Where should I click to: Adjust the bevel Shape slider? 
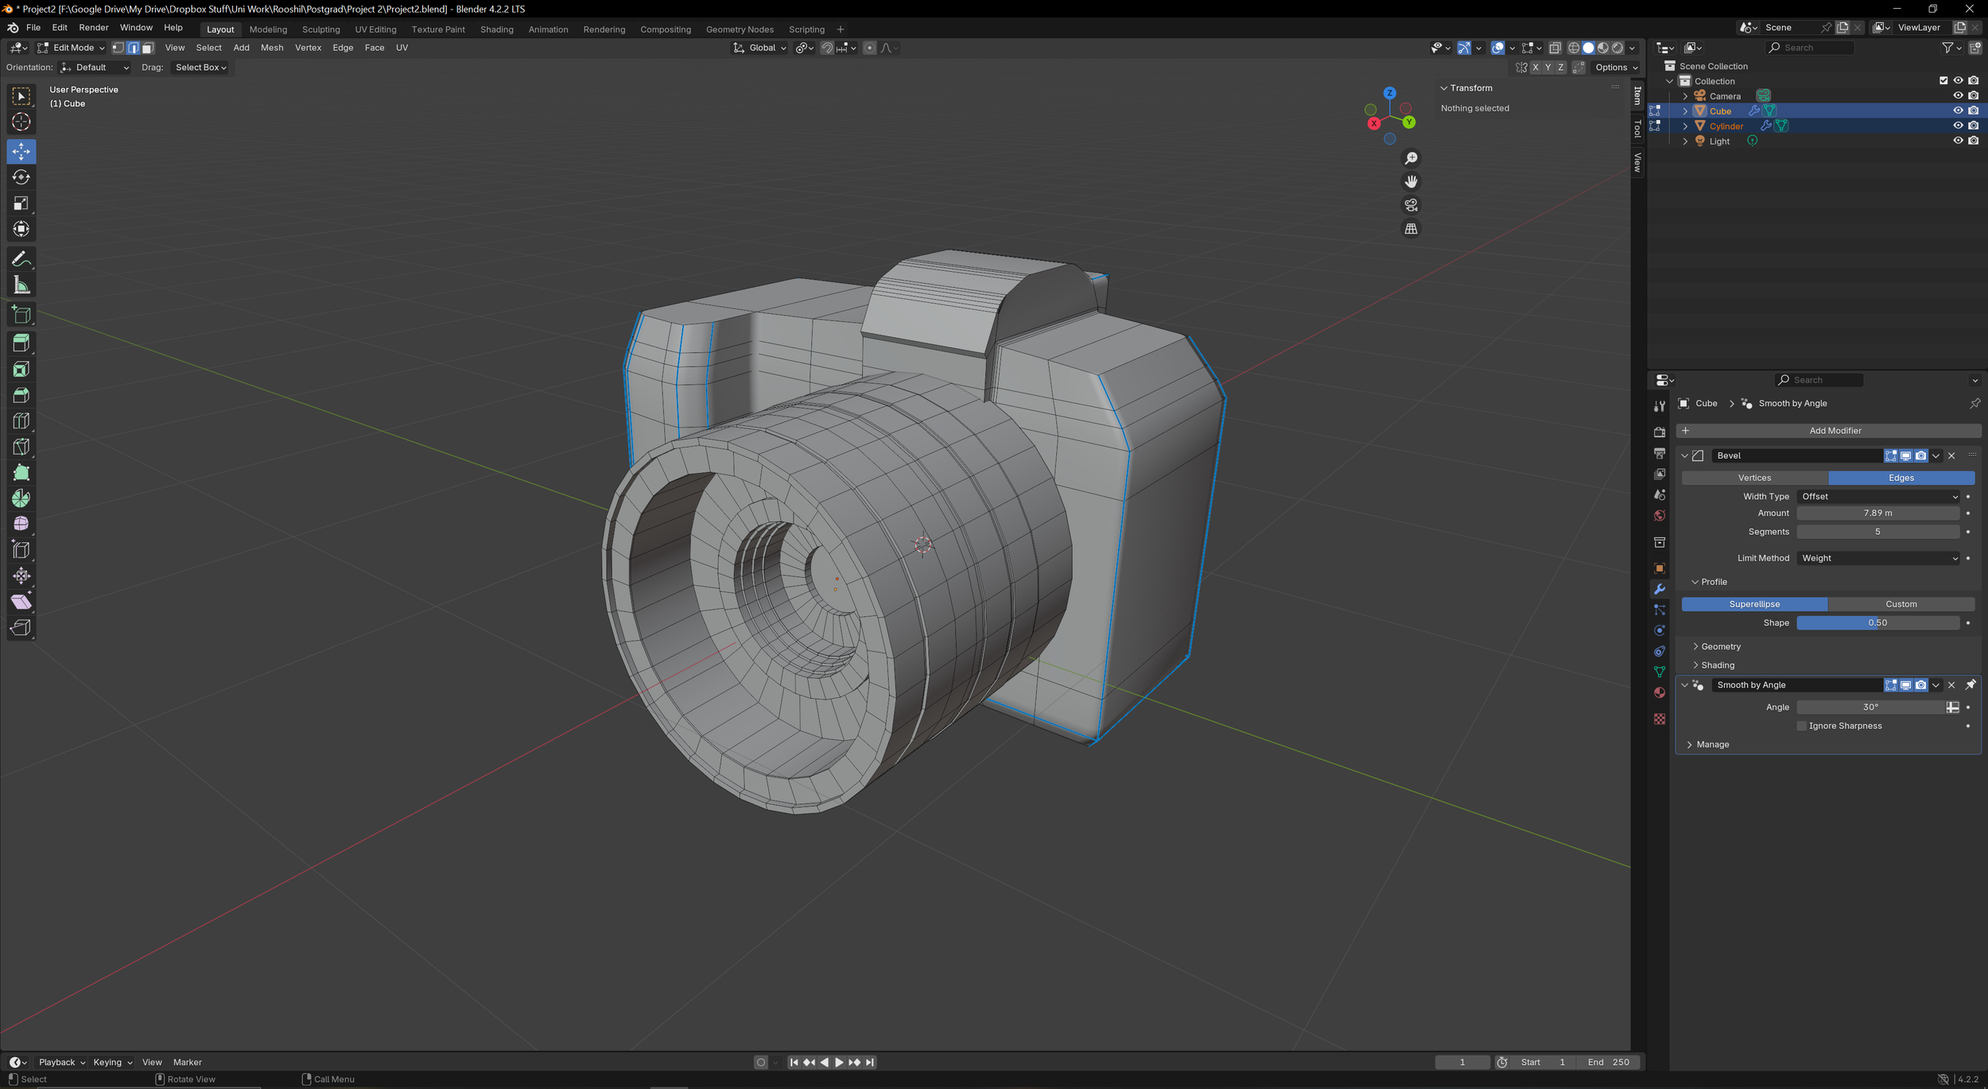(x=1877, y=623)
